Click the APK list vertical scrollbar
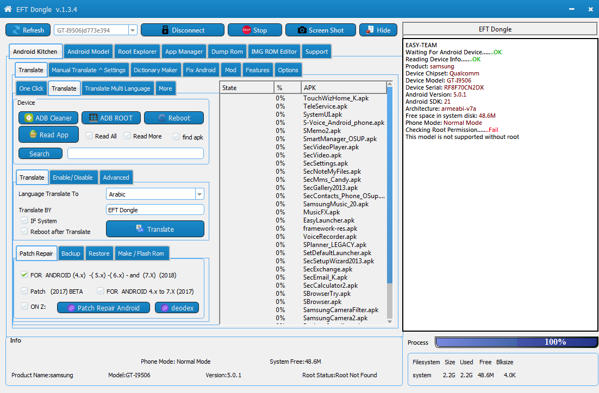This screenshot has width=599, height=393. tap(390, 185)
